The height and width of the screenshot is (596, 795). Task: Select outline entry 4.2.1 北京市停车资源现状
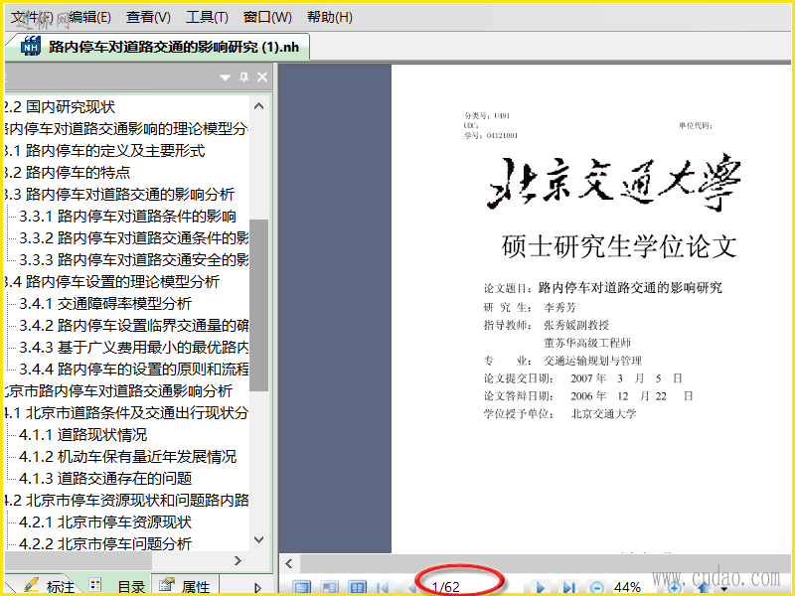tap(105, 521)
